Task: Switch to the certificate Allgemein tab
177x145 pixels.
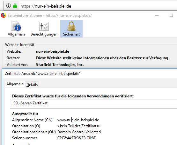Action: coord(15,84)
